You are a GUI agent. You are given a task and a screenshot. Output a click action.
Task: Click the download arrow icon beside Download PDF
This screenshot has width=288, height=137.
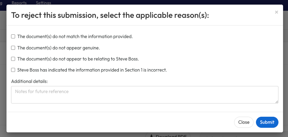tap(152, 136)
